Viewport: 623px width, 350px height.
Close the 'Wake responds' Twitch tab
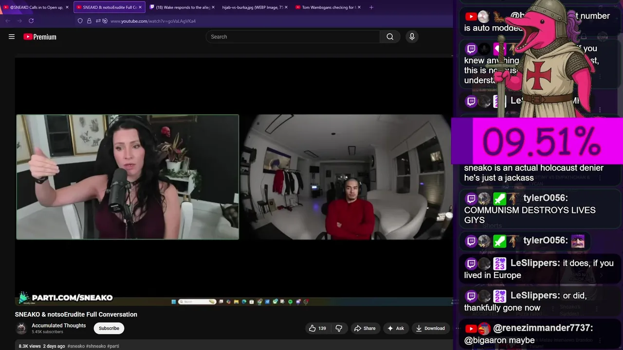(213, 7)
